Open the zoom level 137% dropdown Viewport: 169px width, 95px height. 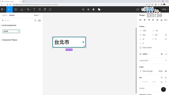tap(165, 9)
